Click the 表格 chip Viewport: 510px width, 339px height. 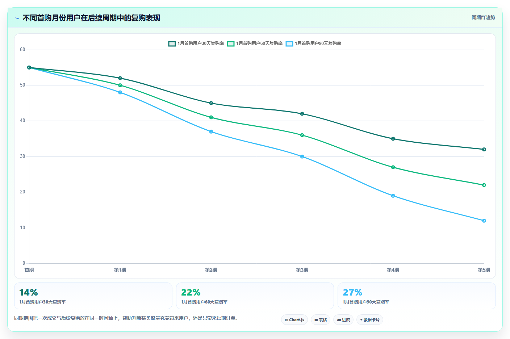coord(321,320)
